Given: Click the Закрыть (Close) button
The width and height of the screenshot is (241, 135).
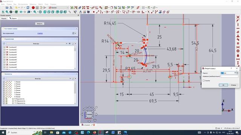Looking at the screenshot, I should coord(40,24).
